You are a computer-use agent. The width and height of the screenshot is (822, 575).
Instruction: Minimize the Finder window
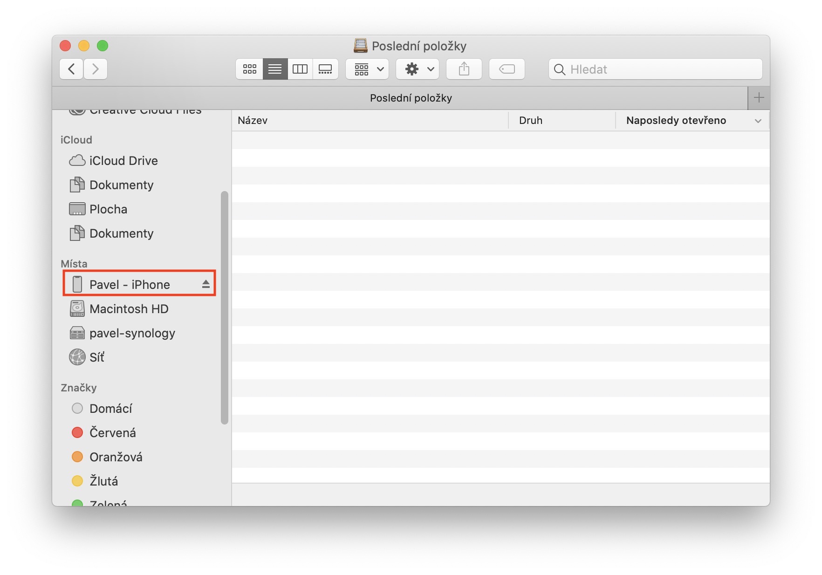84,46
